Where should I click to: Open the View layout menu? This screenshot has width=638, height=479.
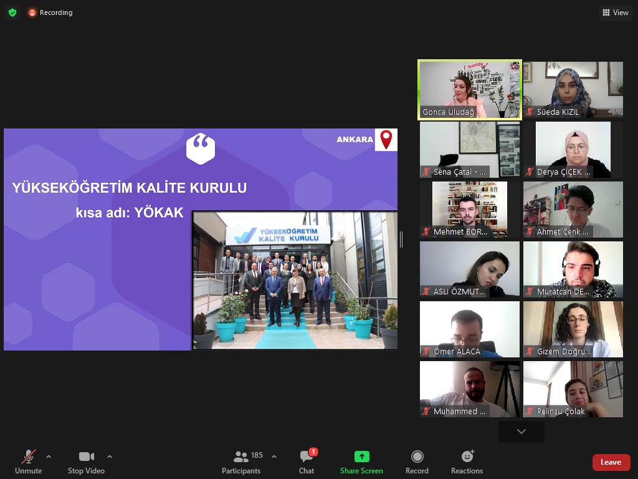(615, 12)
